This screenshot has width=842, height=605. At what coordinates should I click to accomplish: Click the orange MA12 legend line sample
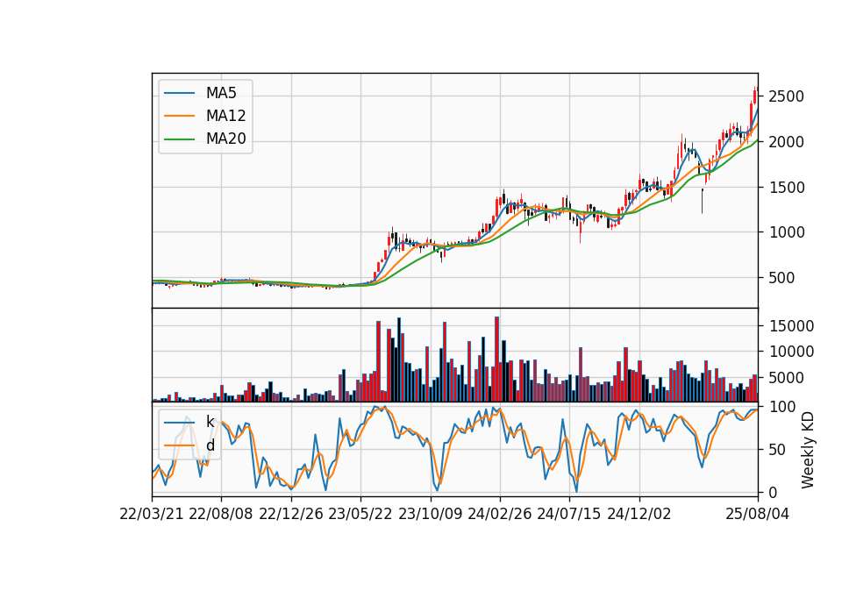pos(179,116)
